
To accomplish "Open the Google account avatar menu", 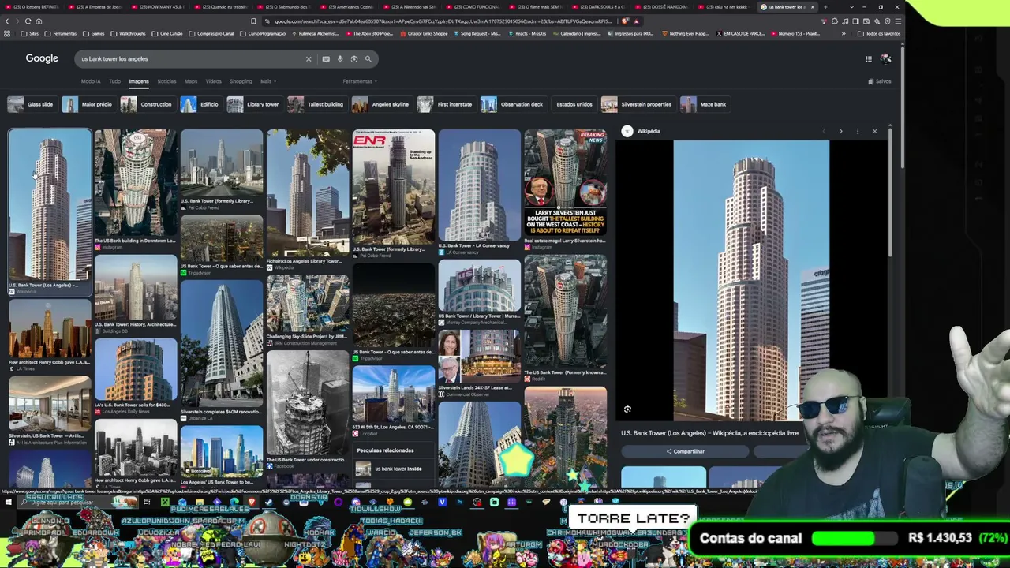I will (x=886, y=59).
